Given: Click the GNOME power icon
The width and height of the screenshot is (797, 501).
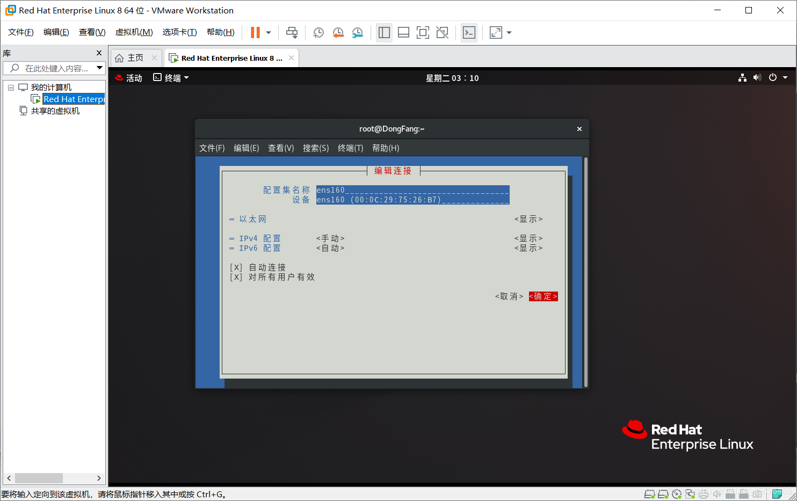Looking at the screenshot, I should click(773, 78).
